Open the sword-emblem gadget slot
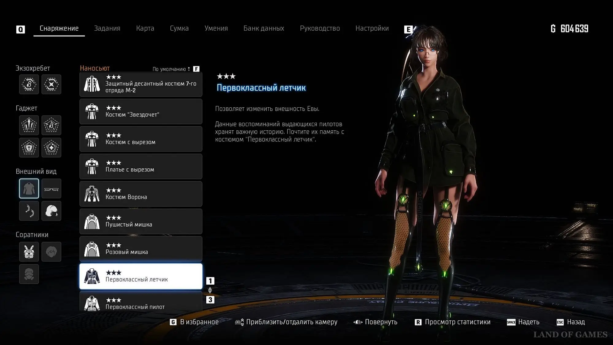The width and height of the screenshot is (613, 345). (x=29, y=125)
